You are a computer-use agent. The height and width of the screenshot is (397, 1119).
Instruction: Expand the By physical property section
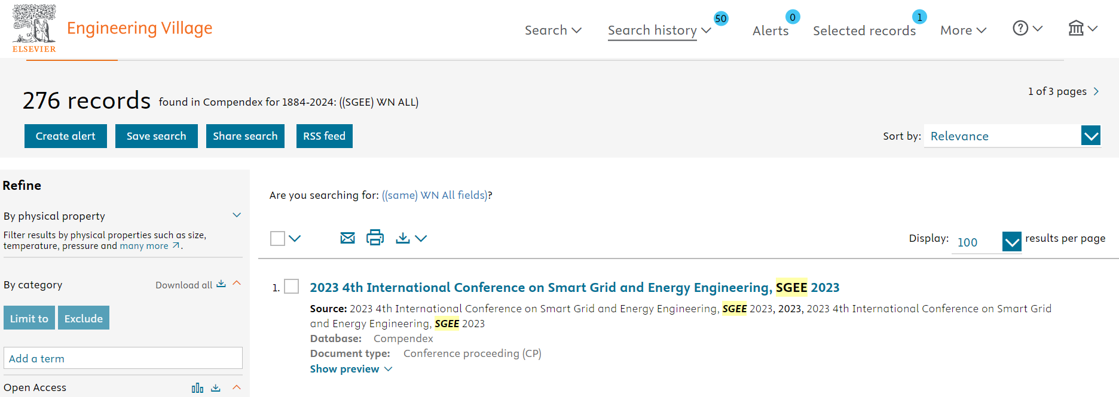point(237,215)
